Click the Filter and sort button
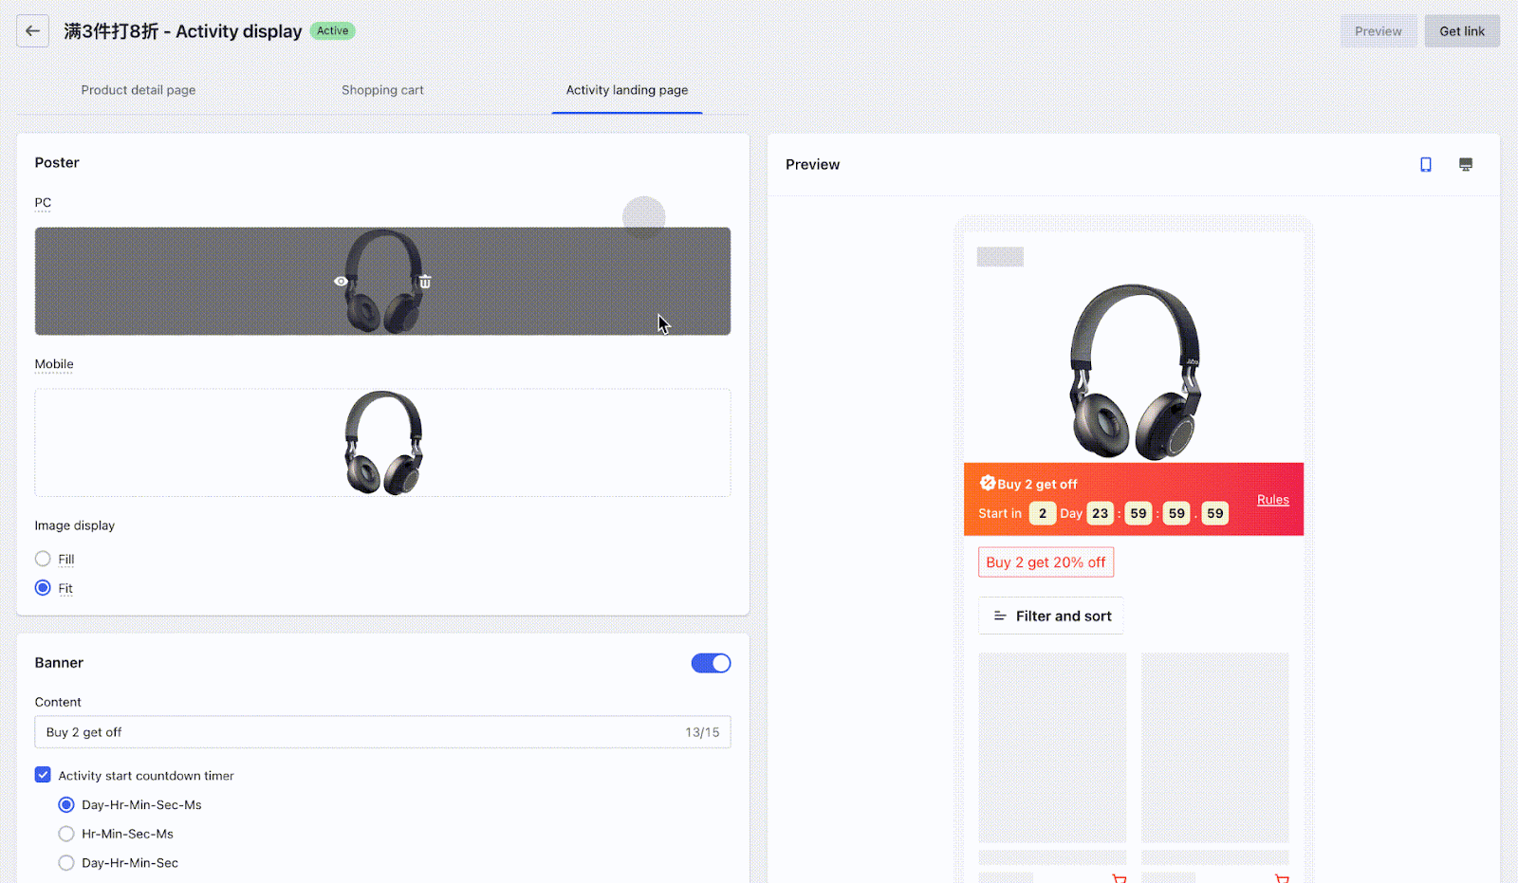Image resolution: width=1518 pixels, height=883 pixels. click(1050, 616)
